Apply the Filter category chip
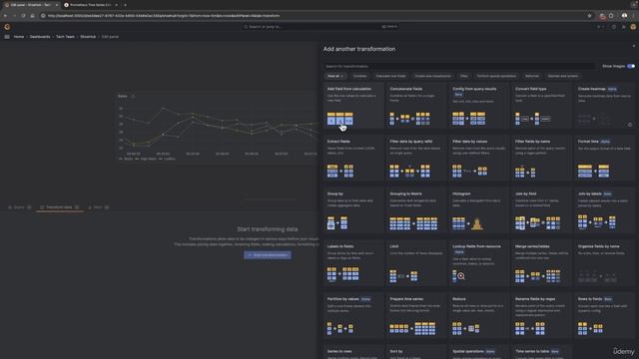 463,76
